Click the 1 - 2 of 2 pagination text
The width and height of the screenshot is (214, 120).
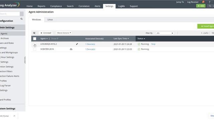click(x=205, y=33)
